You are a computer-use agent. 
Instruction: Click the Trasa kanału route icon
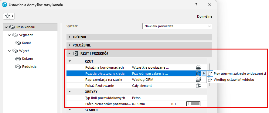pos(12,27)
